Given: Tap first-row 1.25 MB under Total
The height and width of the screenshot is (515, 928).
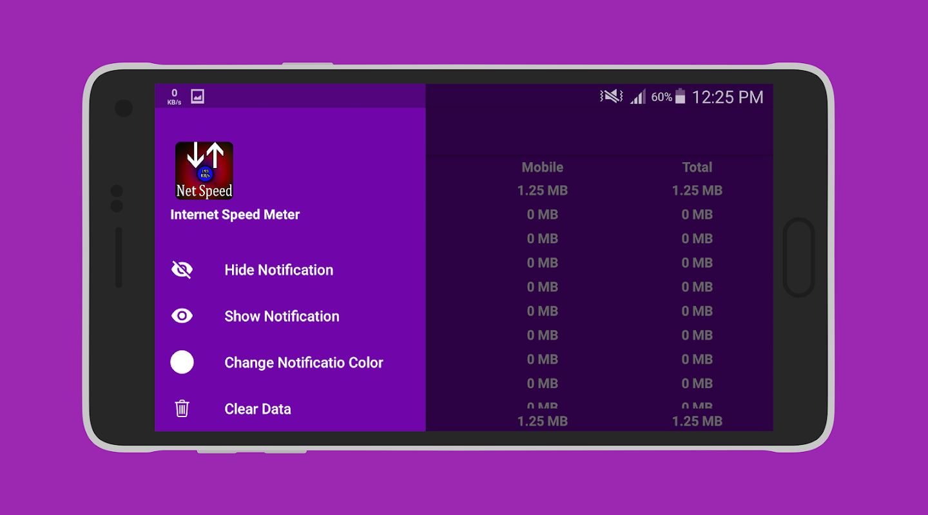Looking at the screenshot, I should 697,191.
